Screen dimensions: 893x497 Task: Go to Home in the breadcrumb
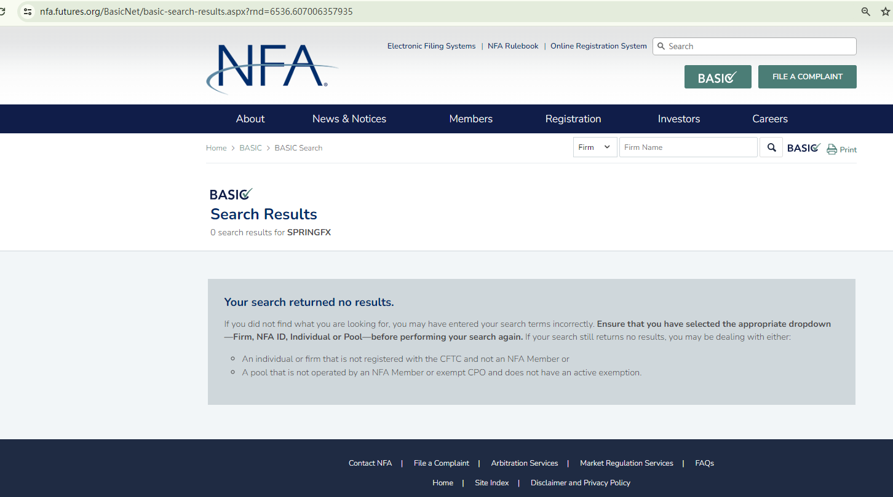(216, 148)
